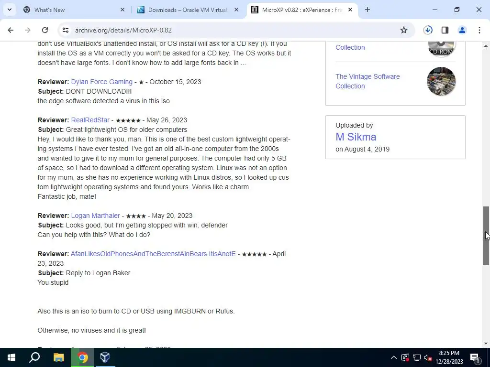490x367 pixels.
Task: Click the Vintage Software Collection thumbnail
Action: click(x=441, y=81)
